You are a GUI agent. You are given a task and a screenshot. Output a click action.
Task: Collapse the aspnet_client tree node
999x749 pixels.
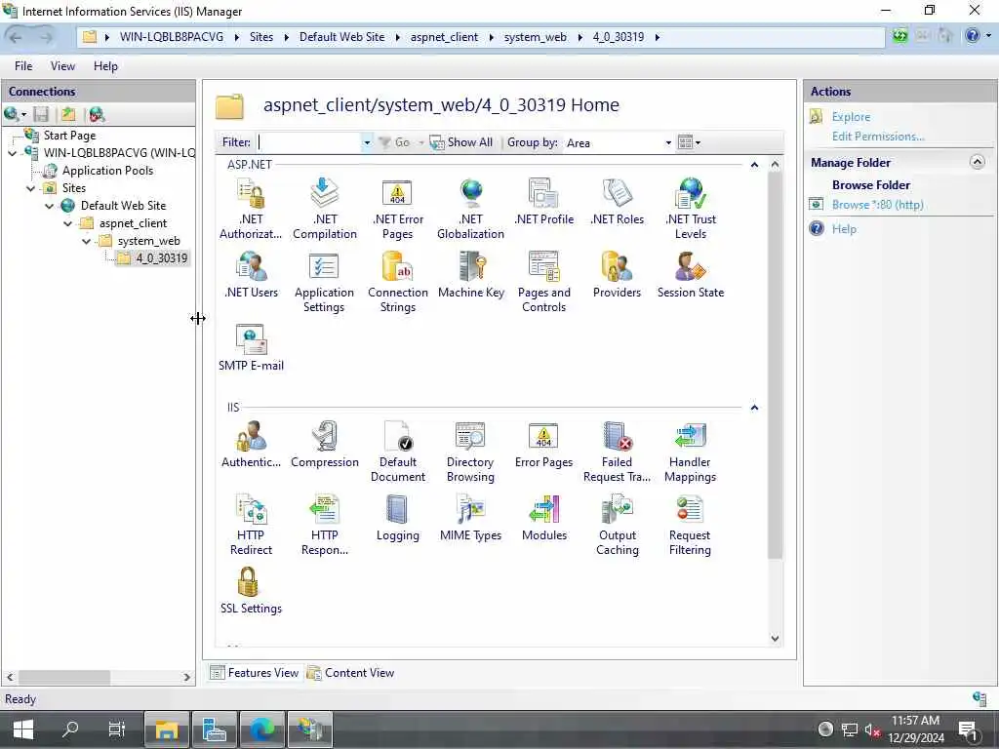pos(67,223)
